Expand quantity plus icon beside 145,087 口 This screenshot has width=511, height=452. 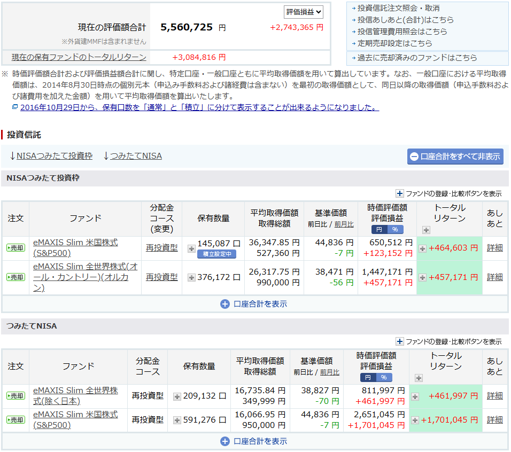click(x=191, y=249)
